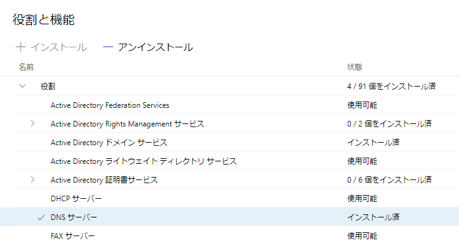Click インストール済 status of DNS サーバー
The width and height of the screenshot is (459, 243).
(373, 217)
